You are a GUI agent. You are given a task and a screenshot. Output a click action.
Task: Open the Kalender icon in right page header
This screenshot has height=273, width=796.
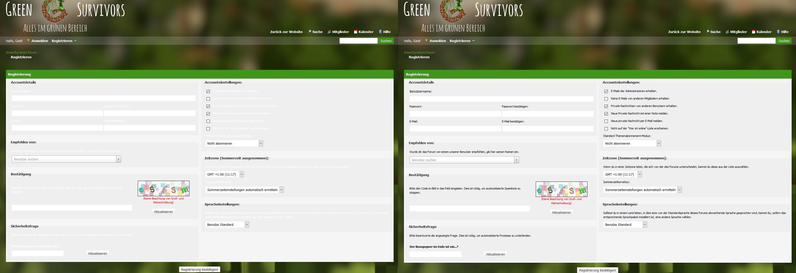753,32
